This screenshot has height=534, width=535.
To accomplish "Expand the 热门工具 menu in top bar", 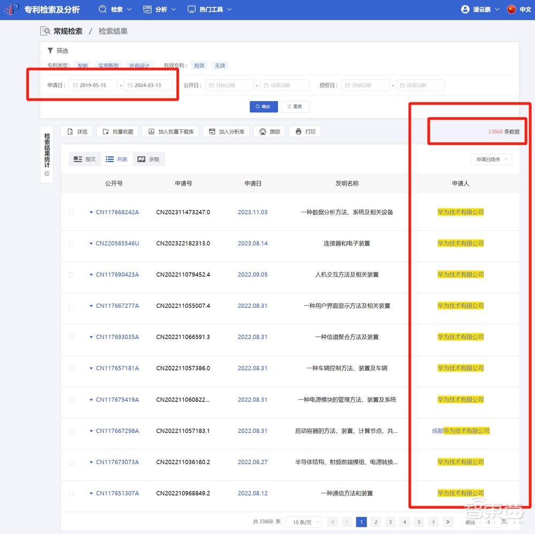I will [210, 10].
